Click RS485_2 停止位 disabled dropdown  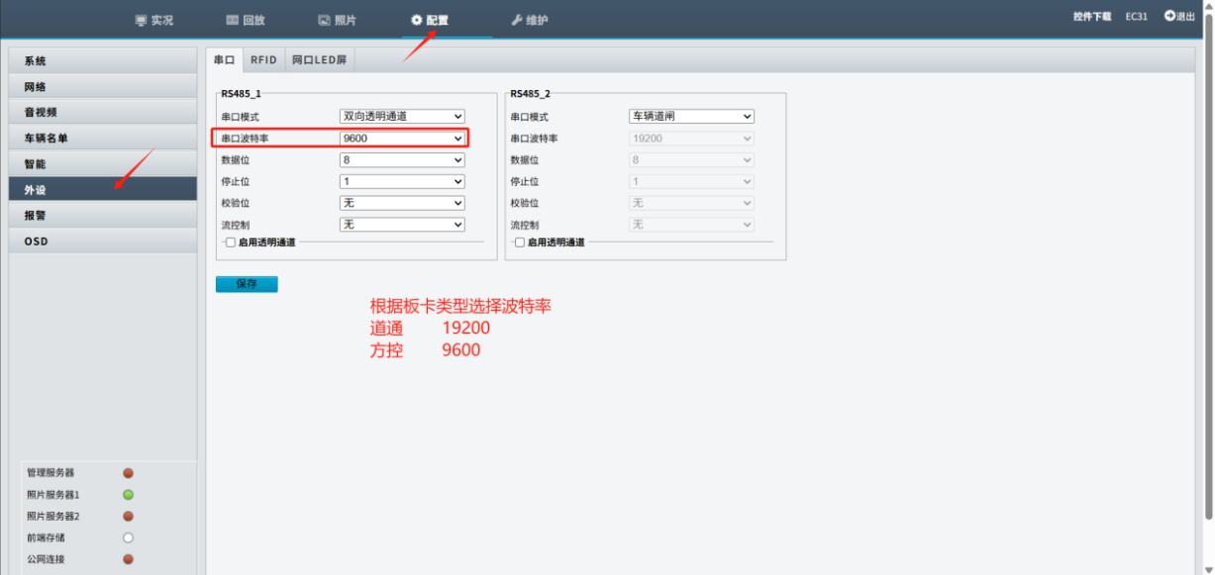pos(691,181)
